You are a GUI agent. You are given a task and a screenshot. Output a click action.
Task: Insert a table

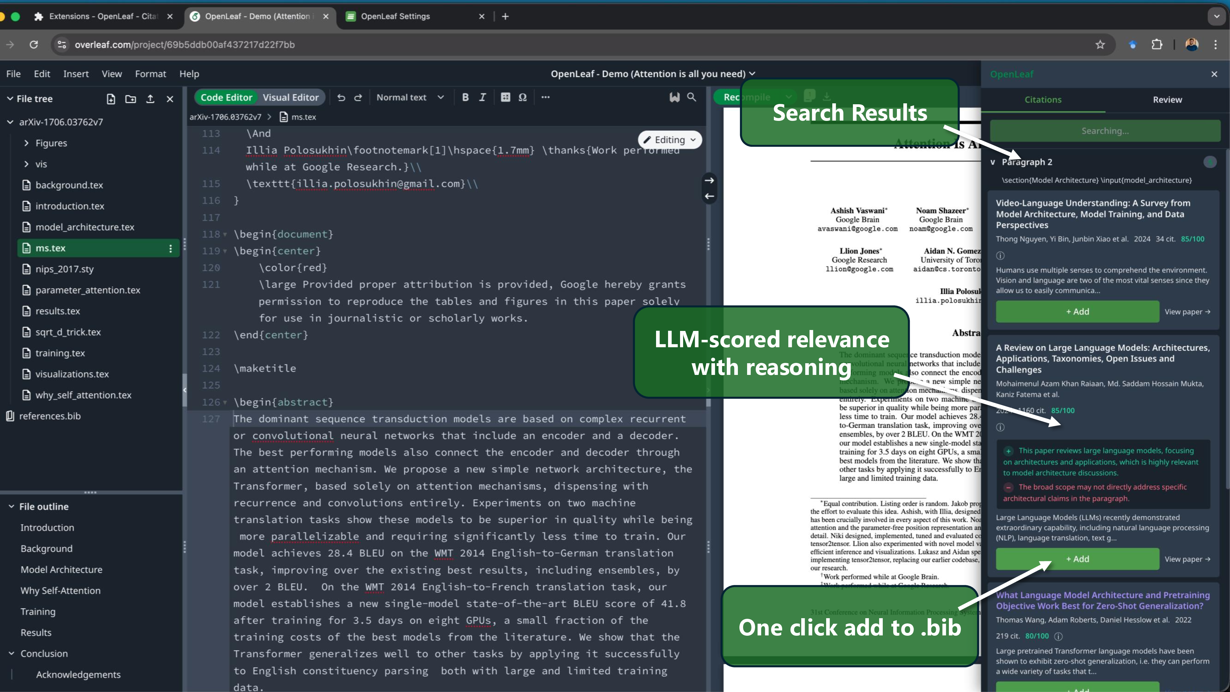point(505,97)
